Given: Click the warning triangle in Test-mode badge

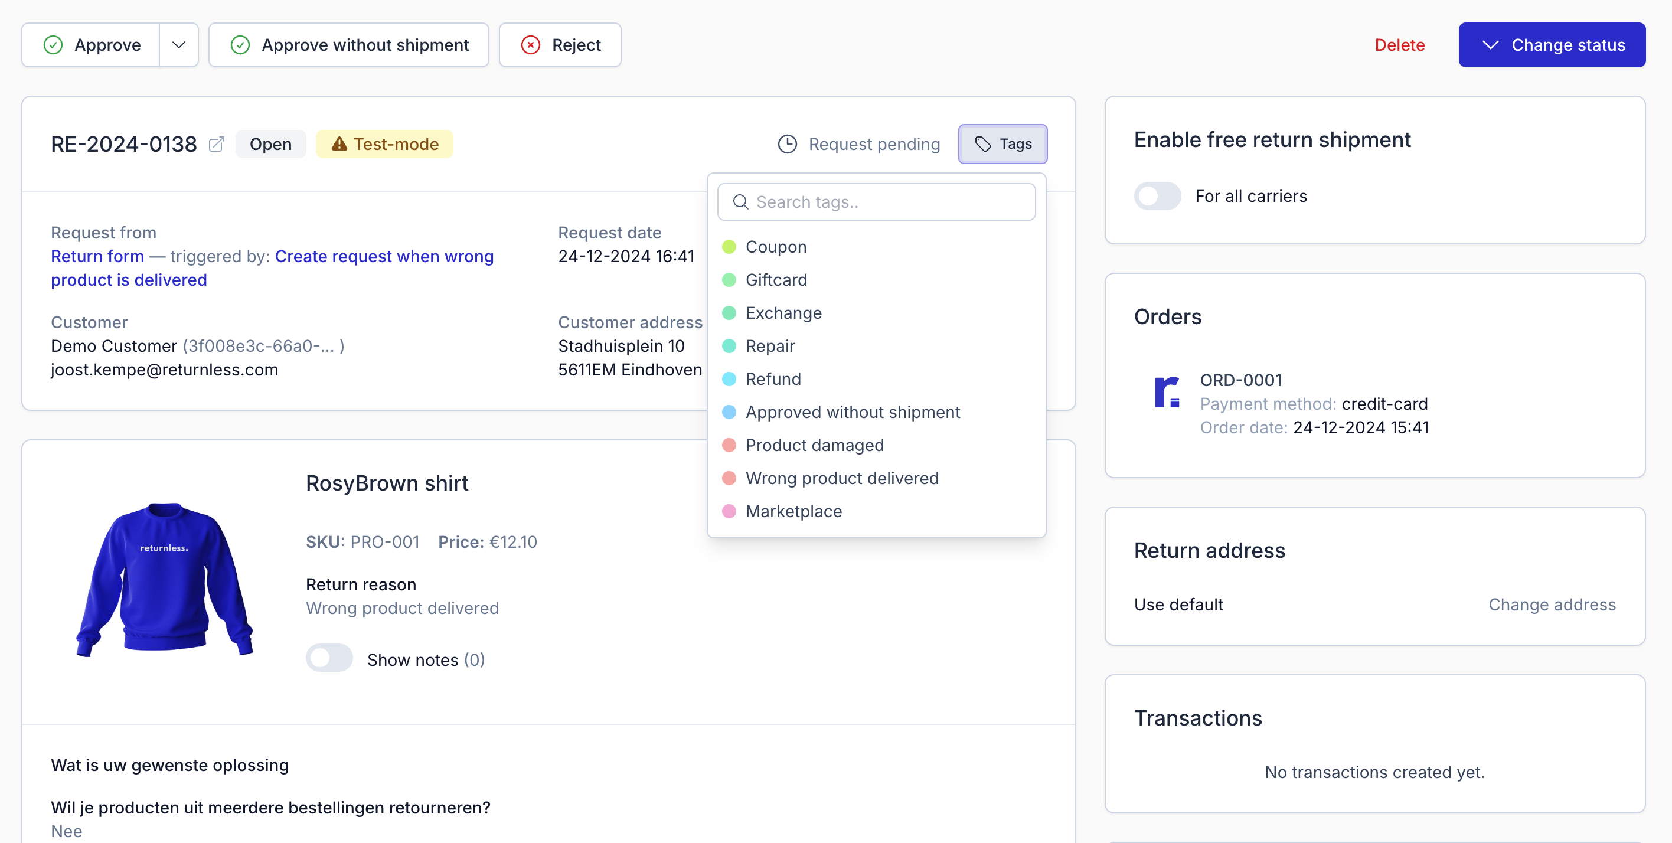Looking at the screenshot, I should point(339,144).
